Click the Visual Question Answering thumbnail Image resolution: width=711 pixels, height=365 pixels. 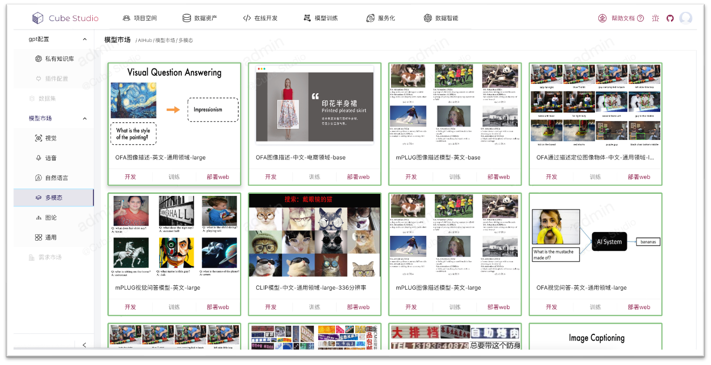174,107
